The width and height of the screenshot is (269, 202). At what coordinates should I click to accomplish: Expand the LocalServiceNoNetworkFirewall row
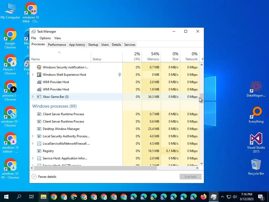[33, 144]
